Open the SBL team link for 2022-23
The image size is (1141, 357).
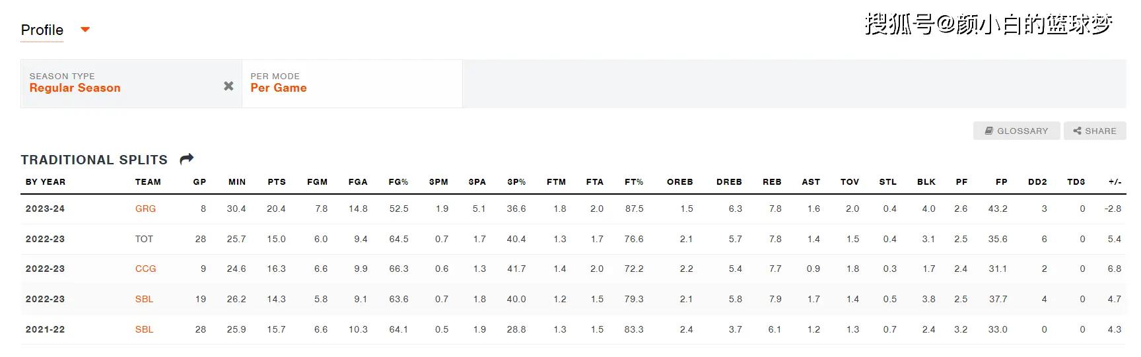pos(144,299)
